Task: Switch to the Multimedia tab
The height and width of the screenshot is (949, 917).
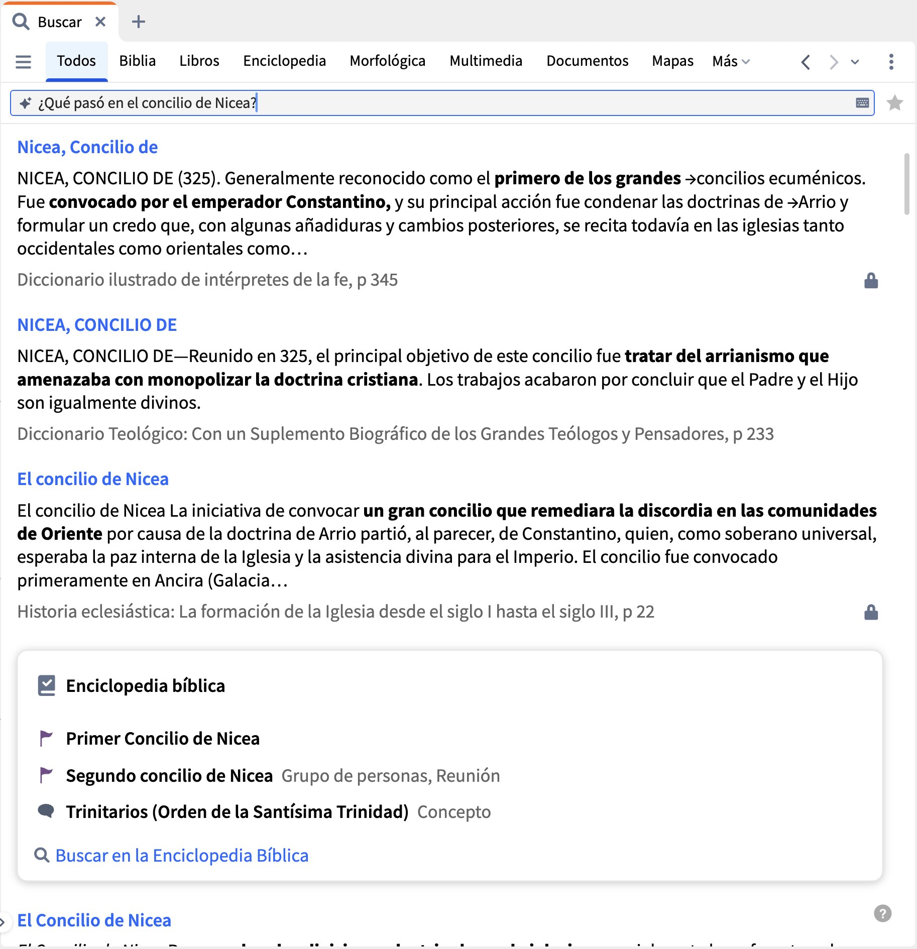Action: pyautogui.click(x=486, y=61)
